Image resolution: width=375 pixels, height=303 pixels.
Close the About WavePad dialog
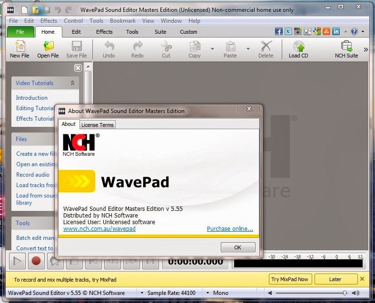click(249, 109)
